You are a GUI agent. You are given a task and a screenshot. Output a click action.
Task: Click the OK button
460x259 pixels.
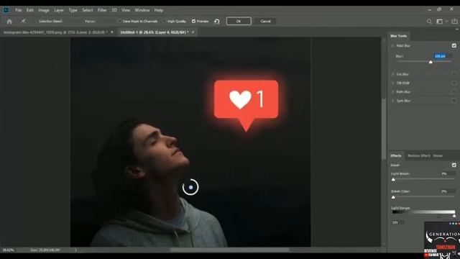tap(239, 21)
